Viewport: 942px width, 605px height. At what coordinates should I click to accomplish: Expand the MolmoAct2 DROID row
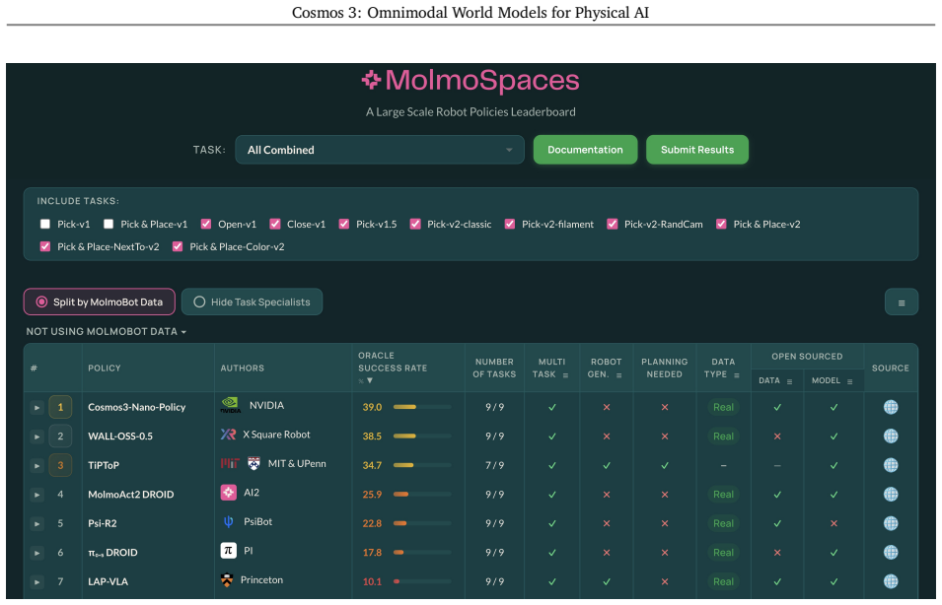coord(36,495)
